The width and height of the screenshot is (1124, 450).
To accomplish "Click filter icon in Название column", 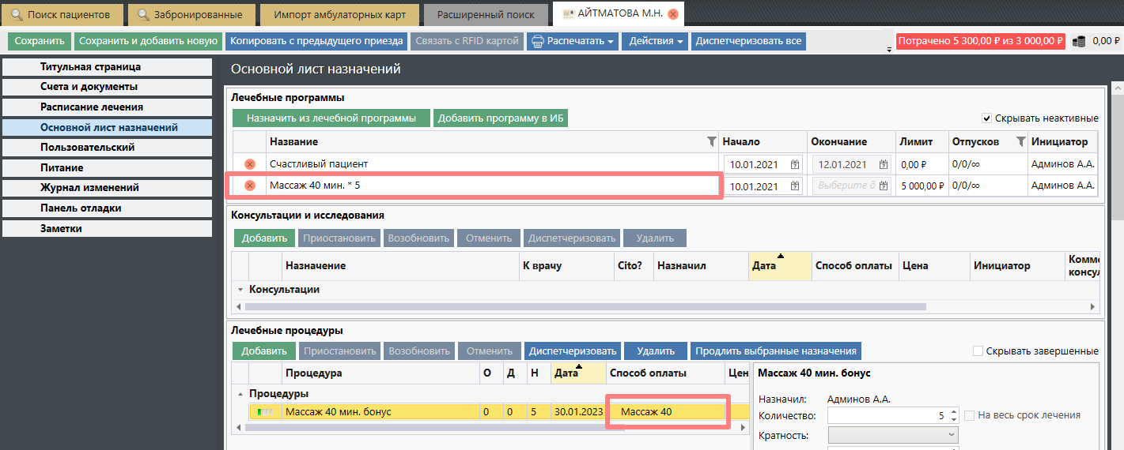I will pyautogui.click(x=710, y=142).
